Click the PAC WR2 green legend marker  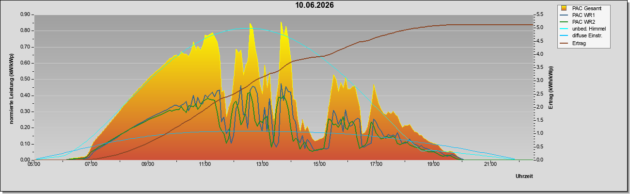pyautogui.click(x=564, y=22)
